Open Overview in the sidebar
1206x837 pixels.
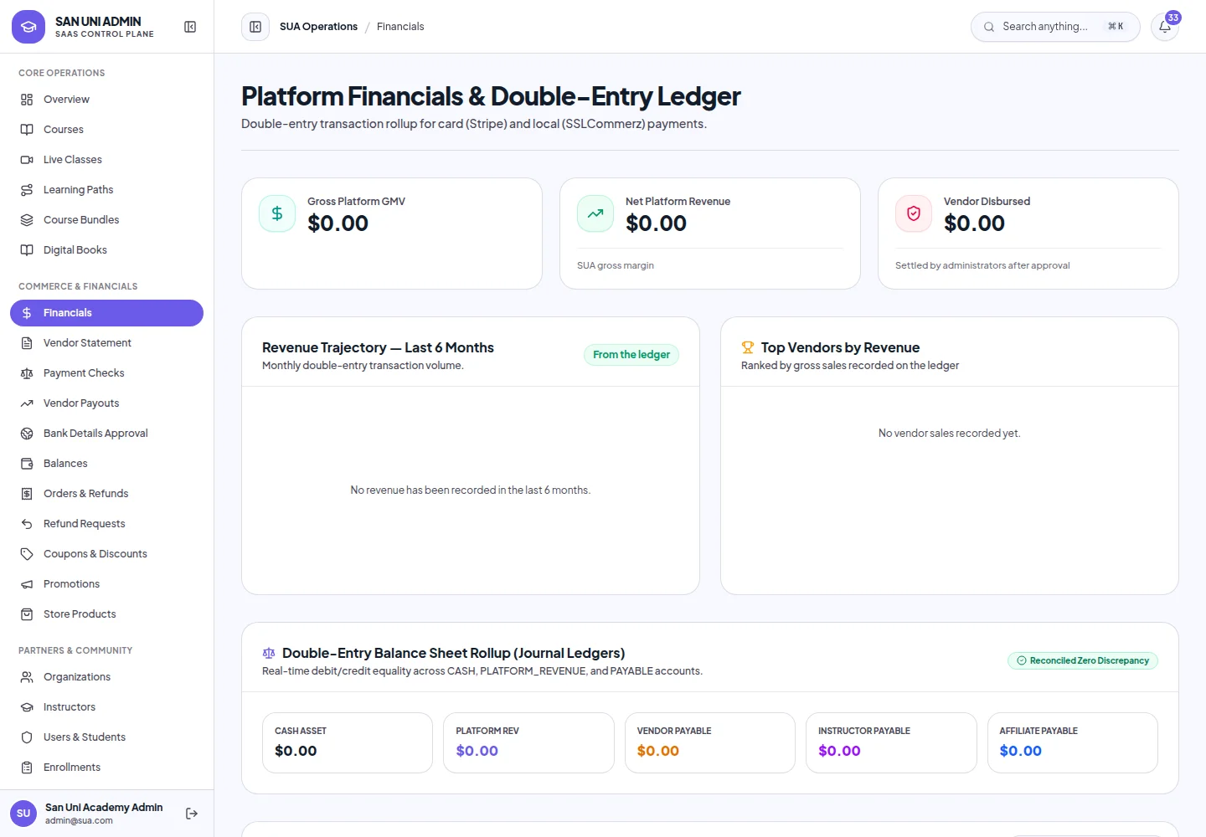coord(106,100)
